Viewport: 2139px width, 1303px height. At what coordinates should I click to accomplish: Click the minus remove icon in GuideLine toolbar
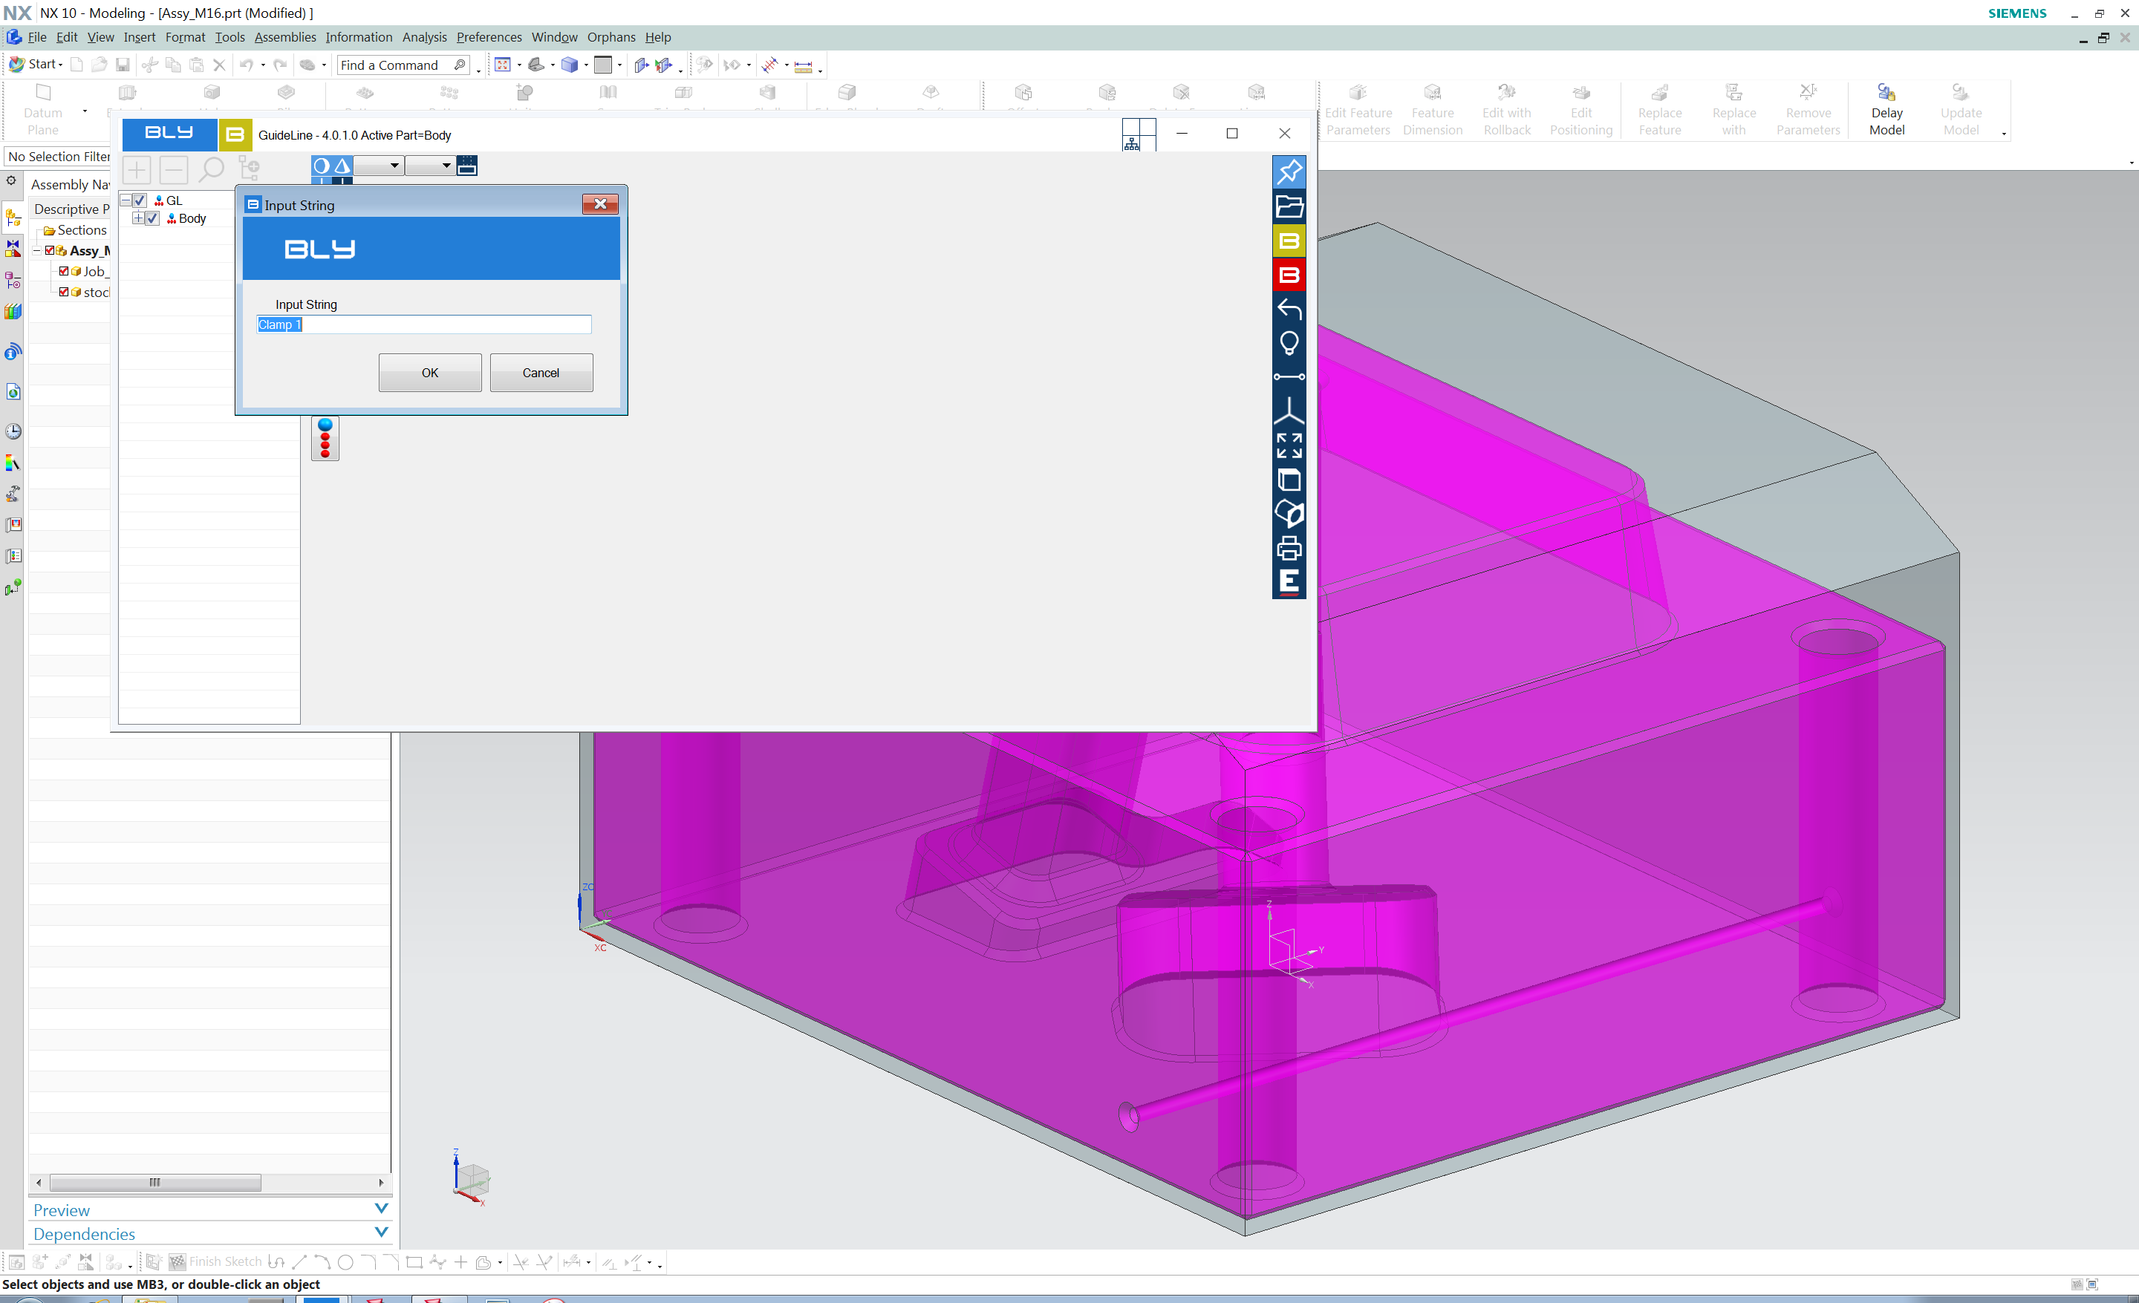point(174,169)
